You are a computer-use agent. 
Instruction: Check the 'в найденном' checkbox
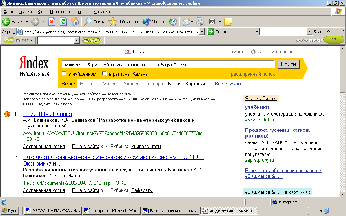[64, 73]
